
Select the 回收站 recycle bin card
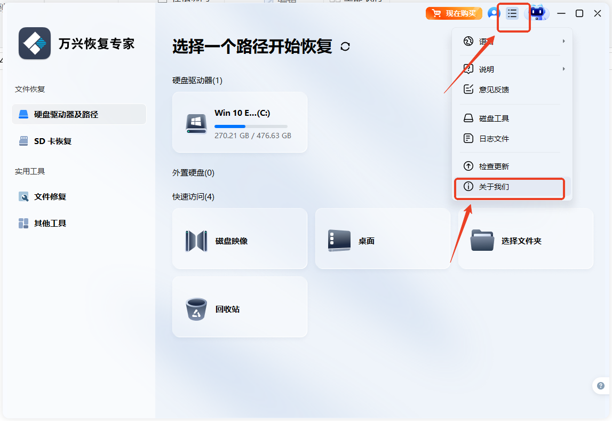(240, 307)
